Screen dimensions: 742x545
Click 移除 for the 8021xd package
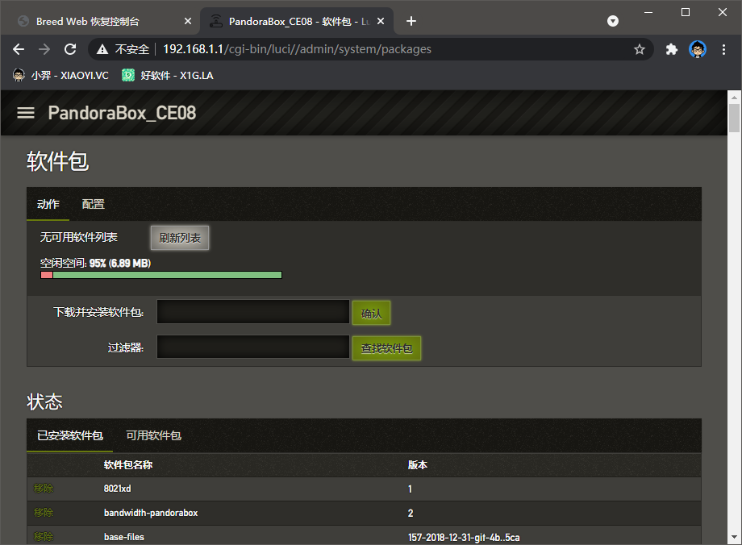pos(44,489)
